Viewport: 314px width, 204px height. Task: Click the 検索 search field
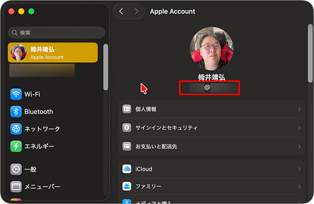[x=56, y=33]
